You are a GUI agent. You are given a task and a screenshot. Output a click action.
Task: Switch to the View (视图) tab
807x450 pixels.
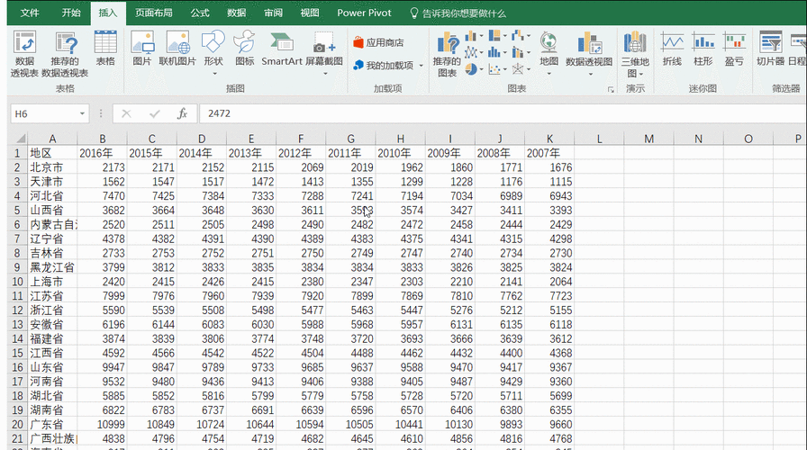tap(309, 13)
